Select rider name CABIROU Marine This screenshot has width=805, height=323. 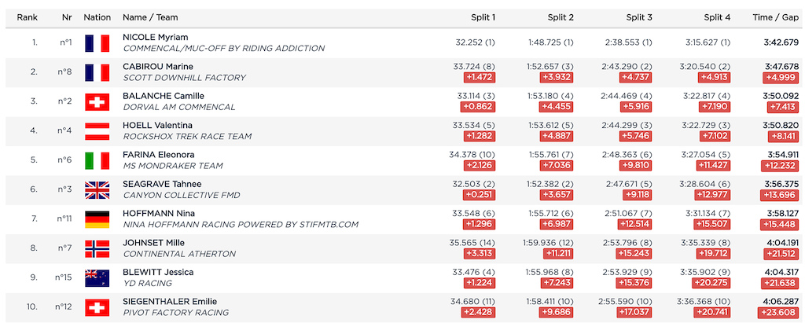157,66
